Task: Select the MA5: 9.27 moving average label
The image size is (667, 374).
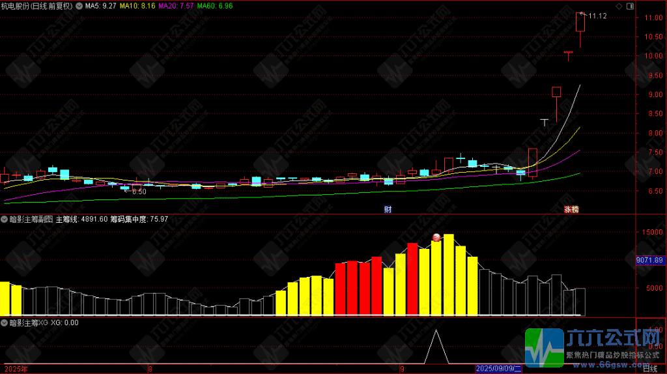Action: (x=101, y=6)
